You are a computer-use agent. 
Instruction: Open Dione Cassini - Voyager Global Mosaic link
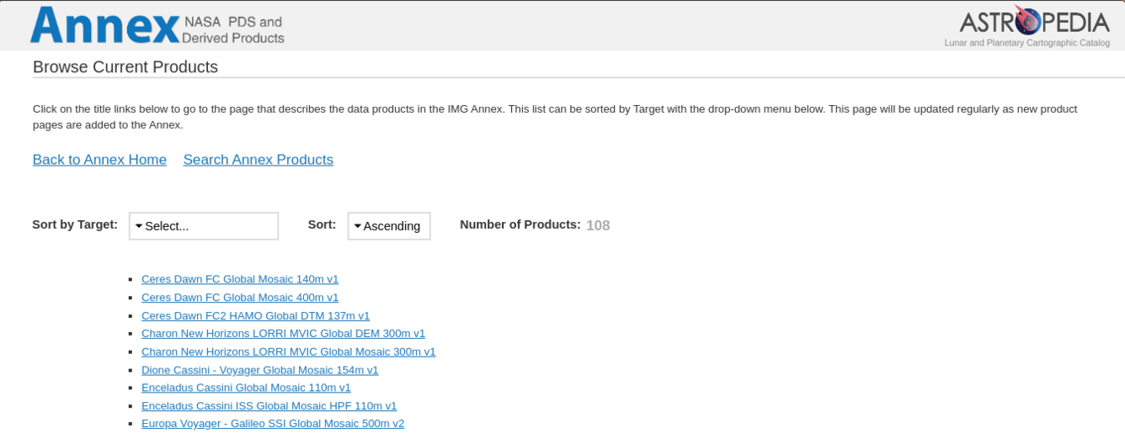pyautogui.click(x=260, y=370)
